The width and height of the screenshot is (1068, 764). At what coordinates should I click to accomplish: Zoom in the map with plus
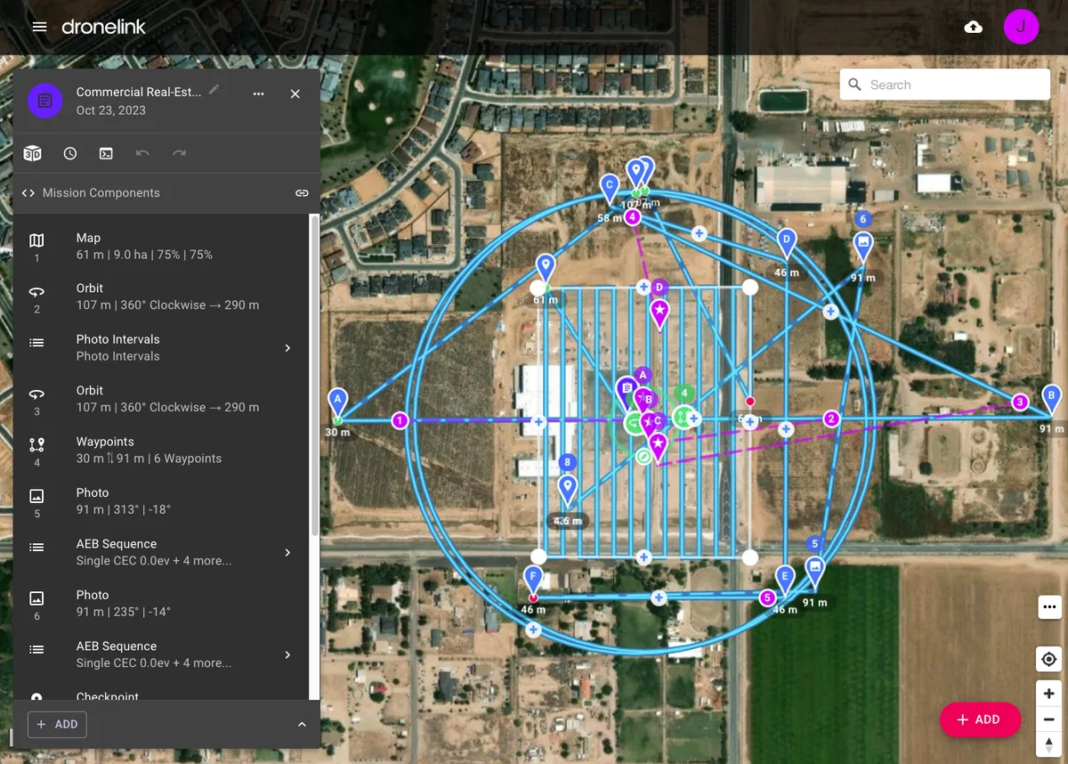click(1049, 694)
